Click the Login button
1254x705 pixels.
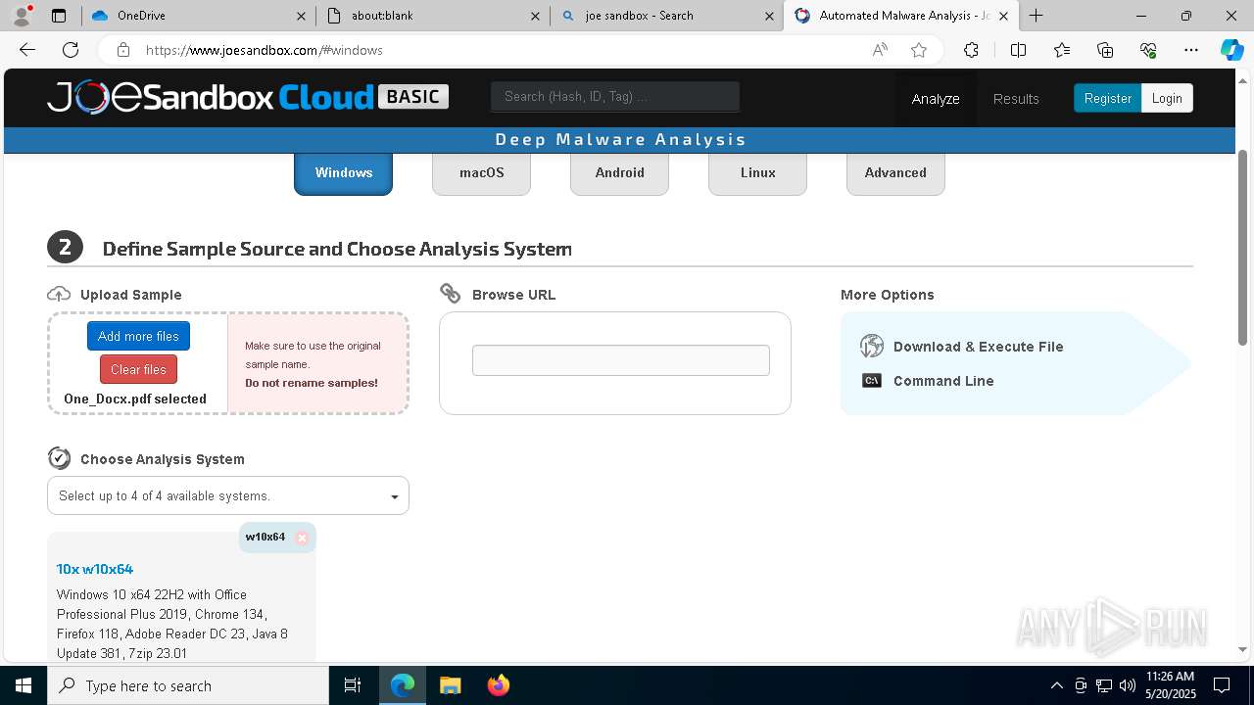pos(1167,98)
